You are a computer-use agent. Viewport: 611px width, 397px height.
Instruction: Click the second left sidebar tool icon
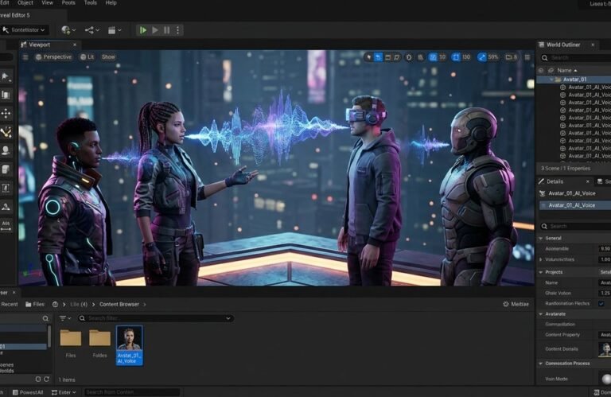(6, 95)
